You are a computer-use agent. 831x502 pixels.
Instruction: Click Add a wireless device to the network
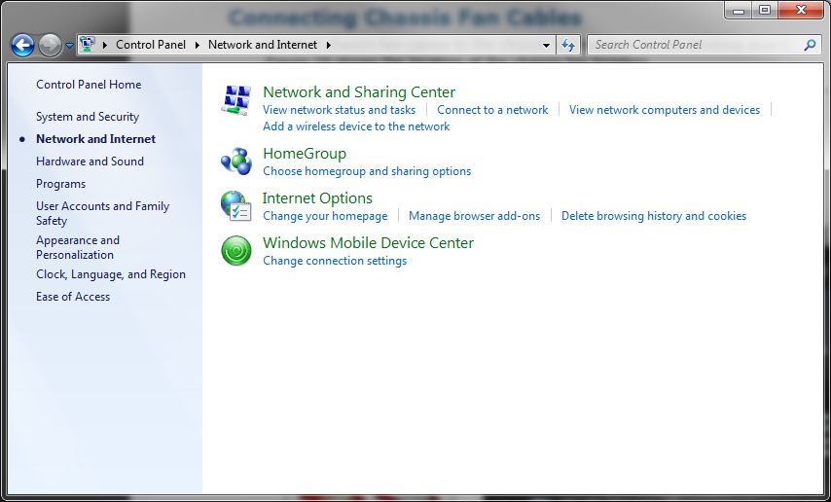click(356, 126)
